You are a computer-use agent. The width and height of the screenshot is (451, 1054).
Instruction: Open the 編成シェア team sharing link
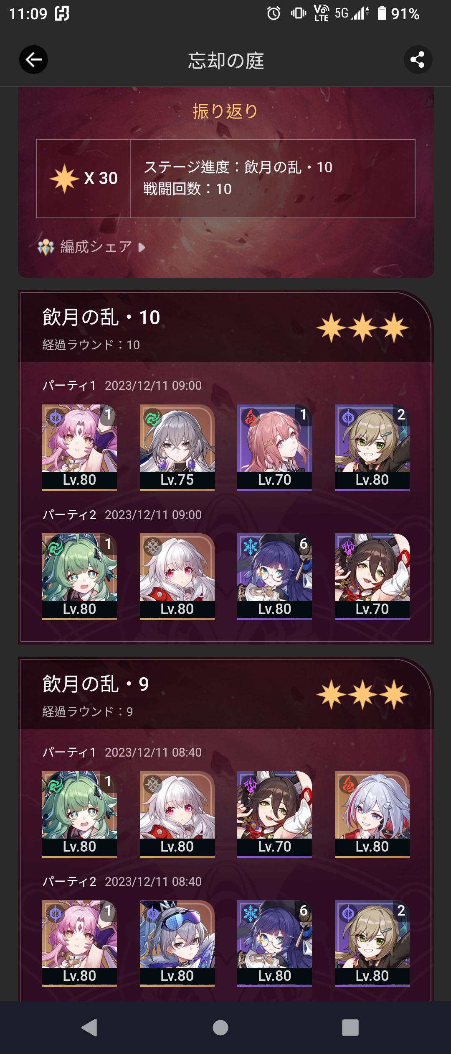click(91, 247)
